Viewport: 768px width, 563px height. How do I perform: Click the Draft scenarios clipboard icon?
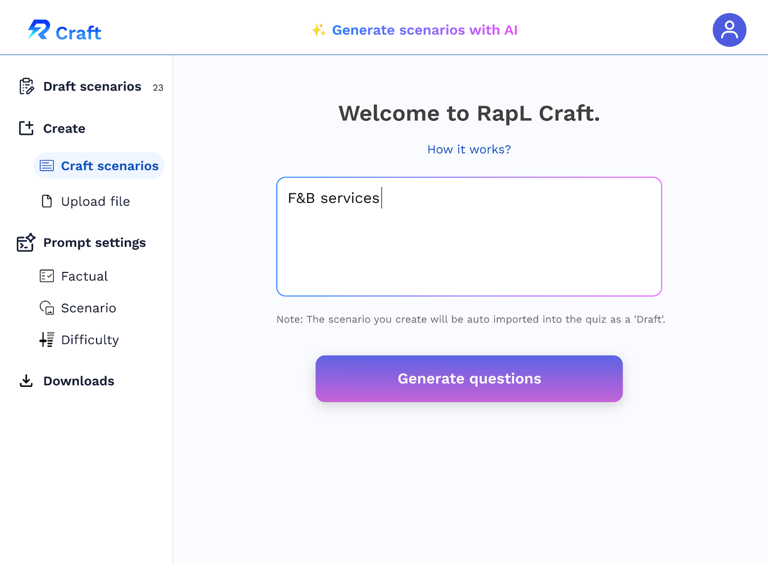[26, 86]
